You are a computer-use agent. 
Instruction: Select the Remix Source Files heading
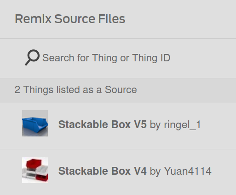click(70, 19)
